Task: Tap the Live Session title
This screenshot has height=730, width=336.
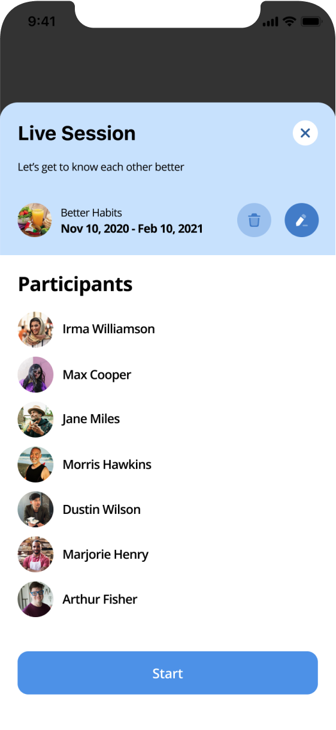Action: click(77, 133)
